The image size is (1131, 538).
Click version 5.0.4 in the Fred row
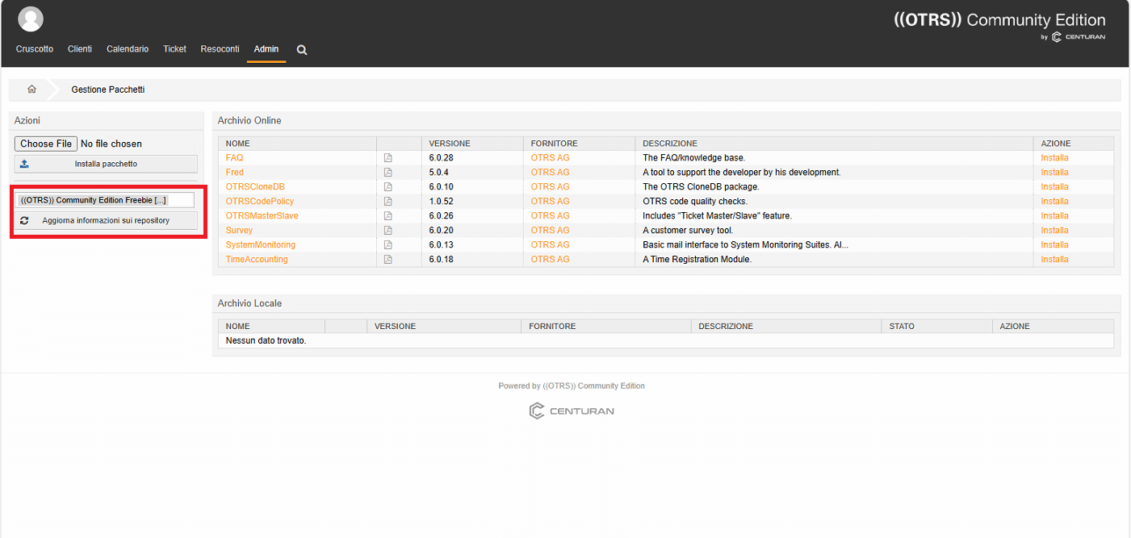[439, 173]
